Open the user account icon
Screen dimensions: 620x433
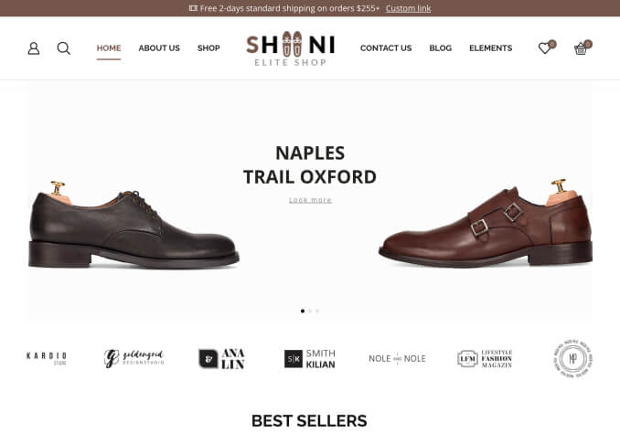pos(34,48)
